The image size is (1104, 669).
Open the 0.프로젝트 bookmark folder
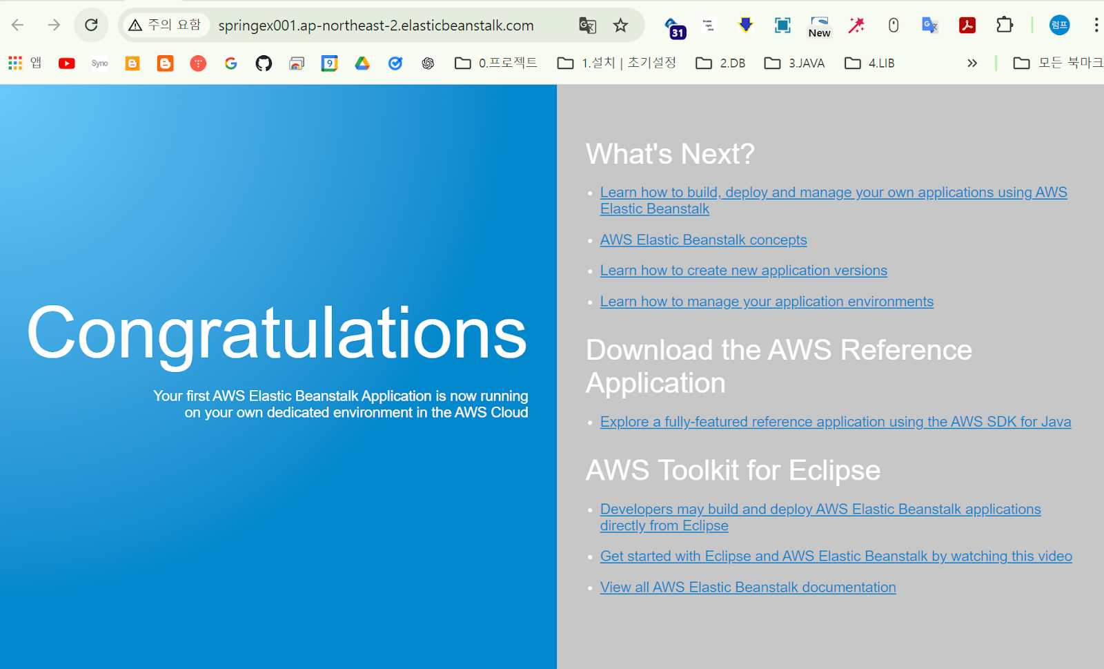pos(495,64)
